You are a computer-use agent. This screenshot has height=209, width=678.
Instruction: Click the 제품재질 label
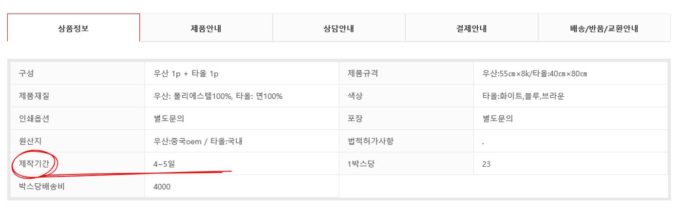[x=34, y=96]
